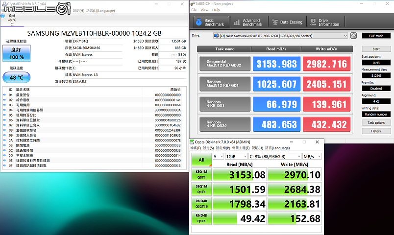Open File menu in TxBENCH
This screenshot has height=235, width=394.
(194, 10)
